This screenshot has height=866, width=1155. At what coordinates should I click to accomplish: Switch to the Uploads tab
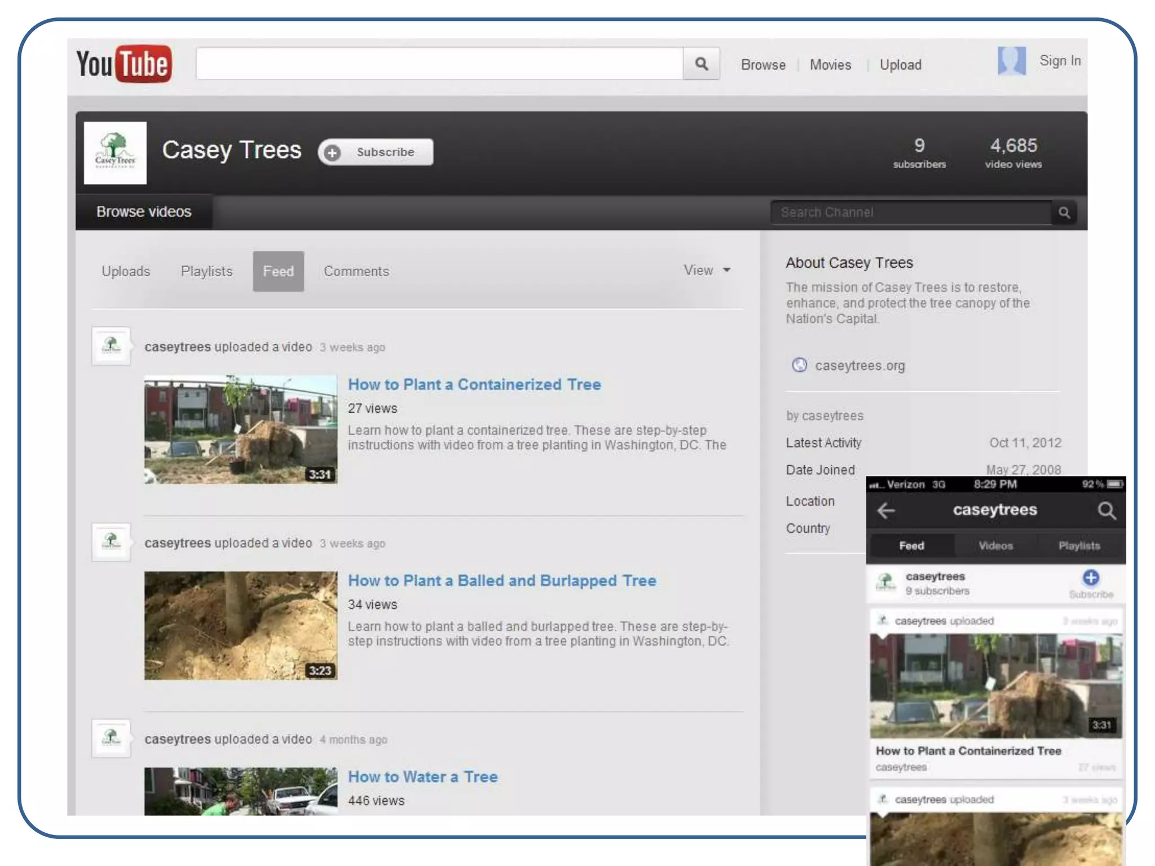tap(126, 272)
